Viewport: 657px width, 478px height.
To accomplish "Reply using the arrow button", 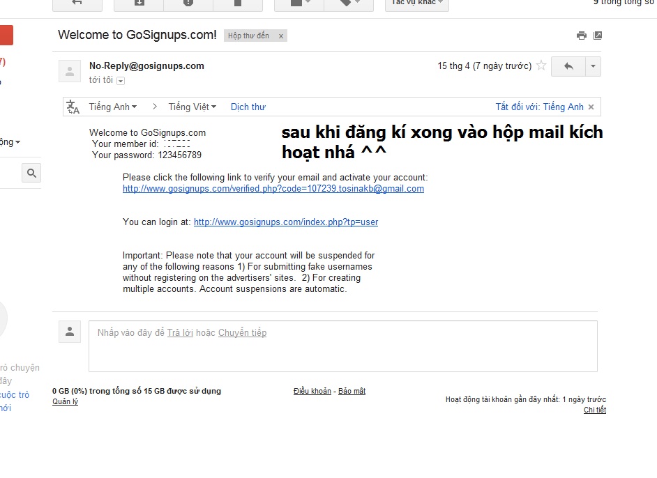I will click(568, 66).
